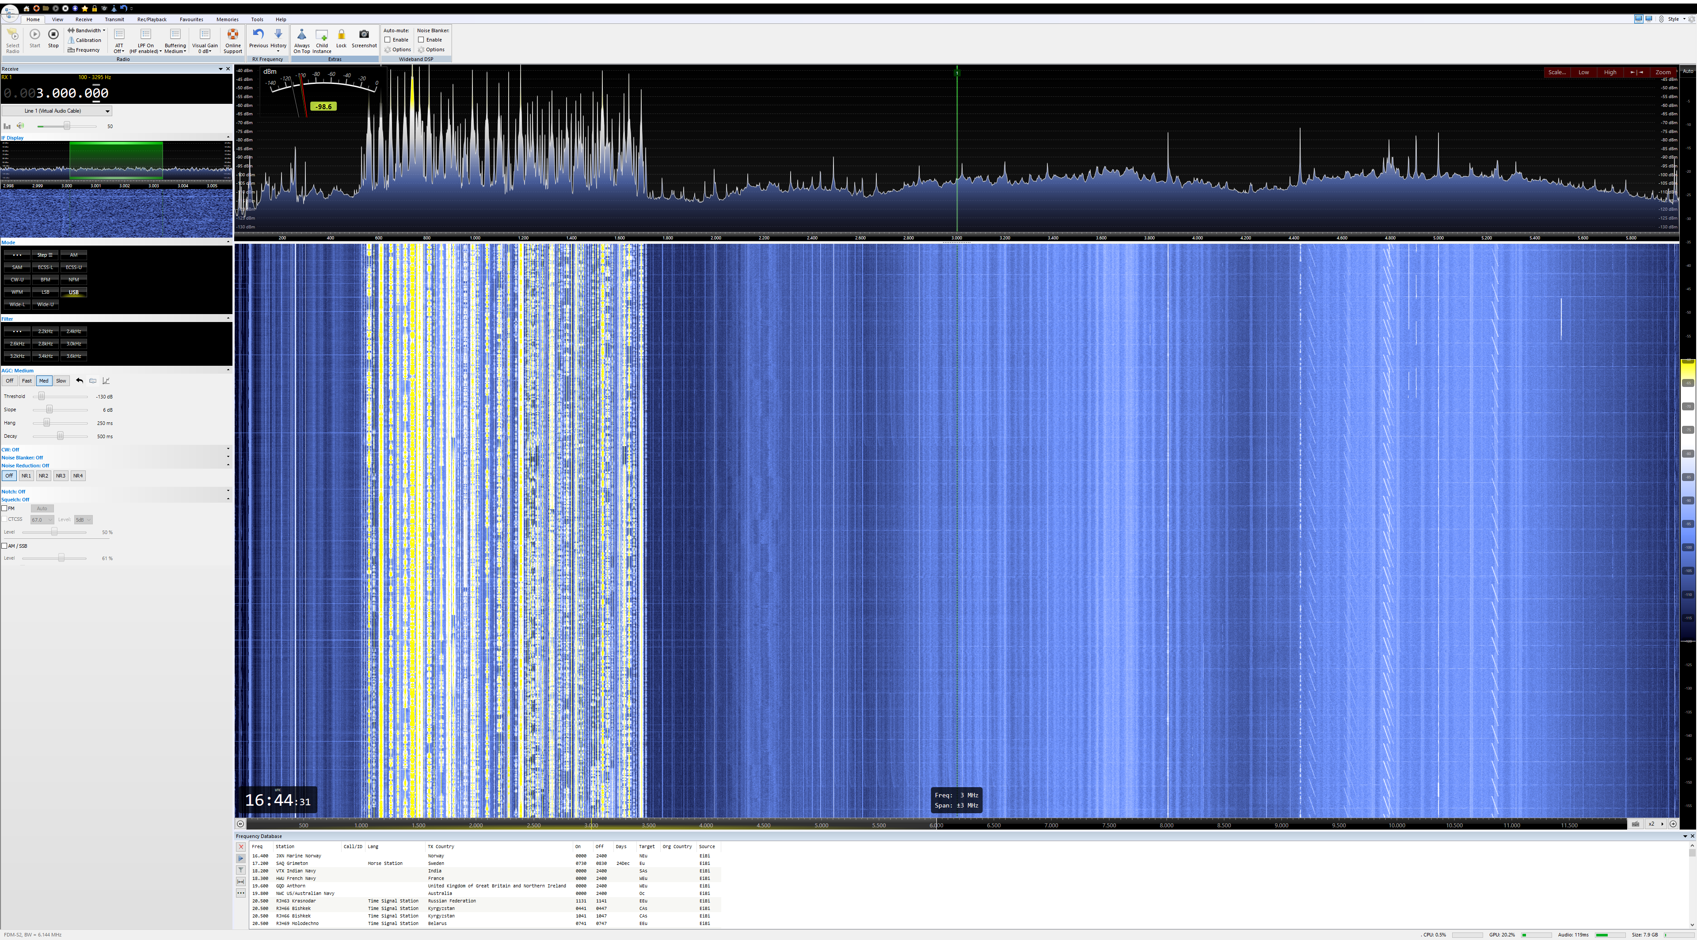Toggle Always On Top icon

click(x=302, y=35)
